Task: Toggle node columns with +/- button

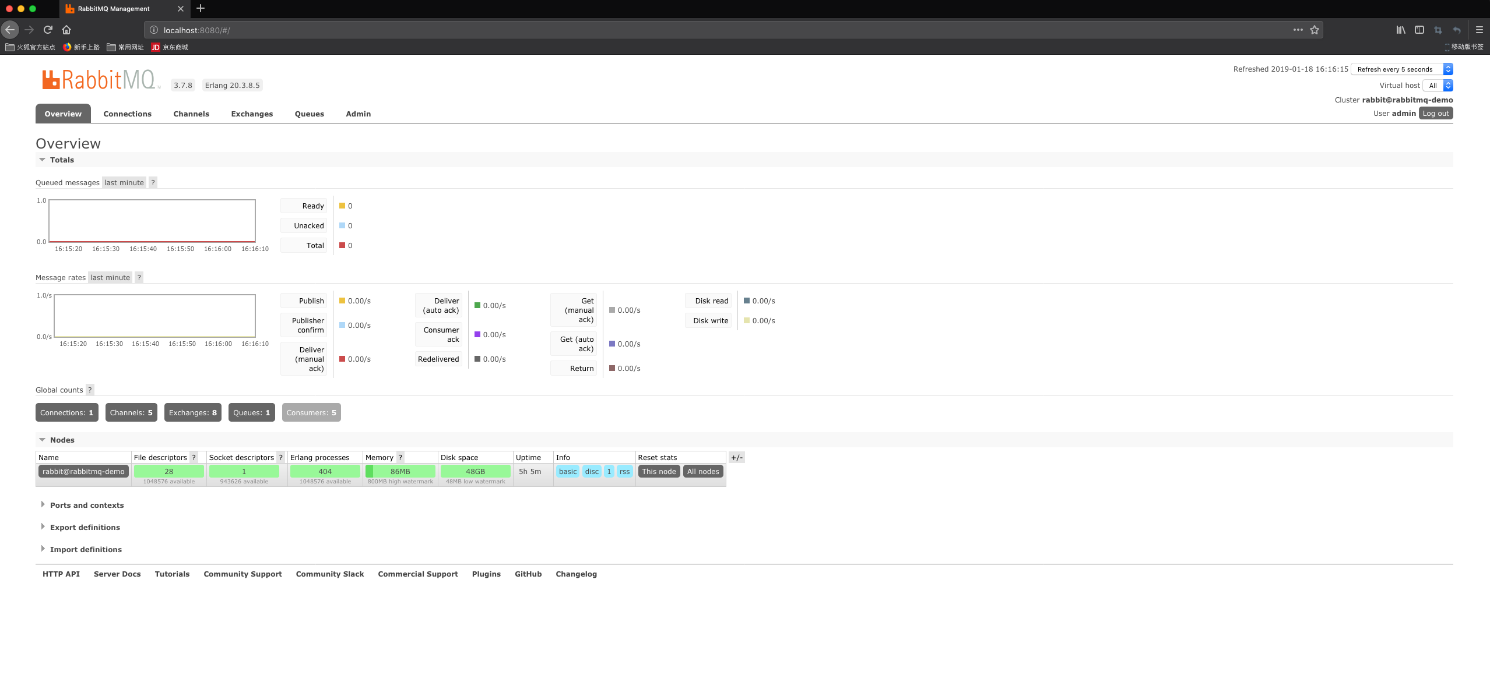Action: [x=736, y=457]
